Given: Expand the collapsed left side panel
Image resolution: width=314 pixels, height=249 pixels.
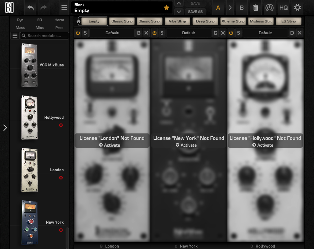Looking at the screenshot, I should click(5, 128).
